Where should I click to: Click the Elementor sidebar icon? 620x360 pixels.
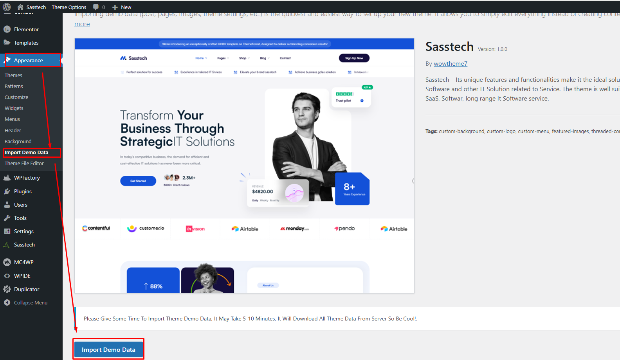(x=7, y=29)
